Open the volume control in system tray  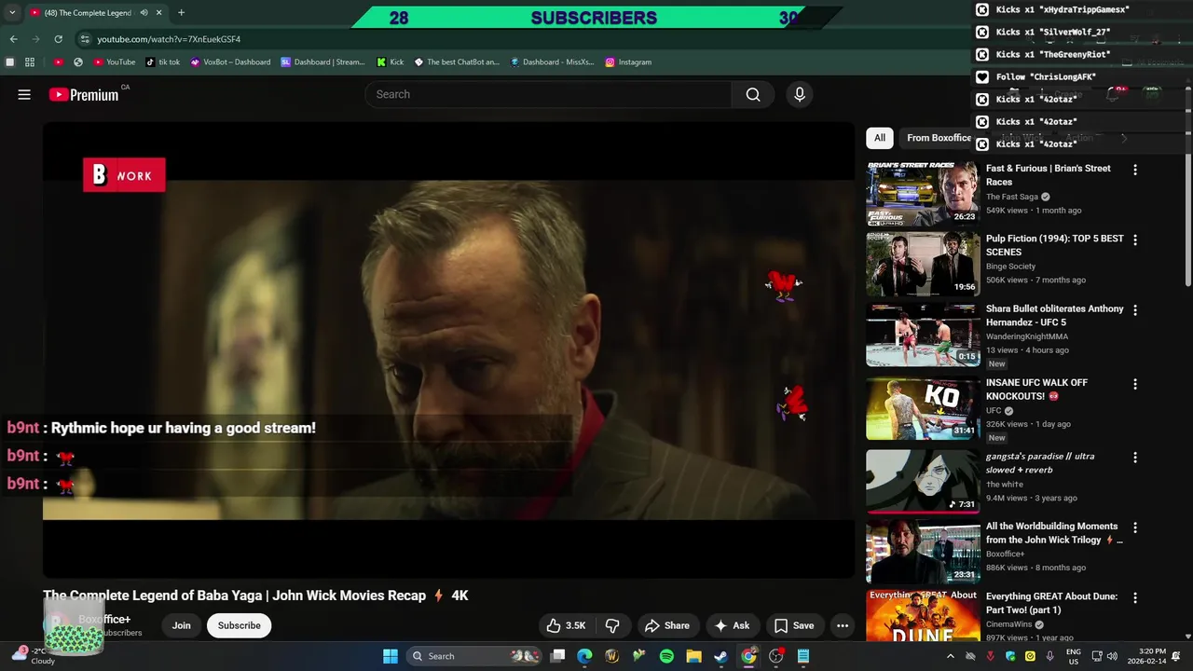(x=1111, y=656)
